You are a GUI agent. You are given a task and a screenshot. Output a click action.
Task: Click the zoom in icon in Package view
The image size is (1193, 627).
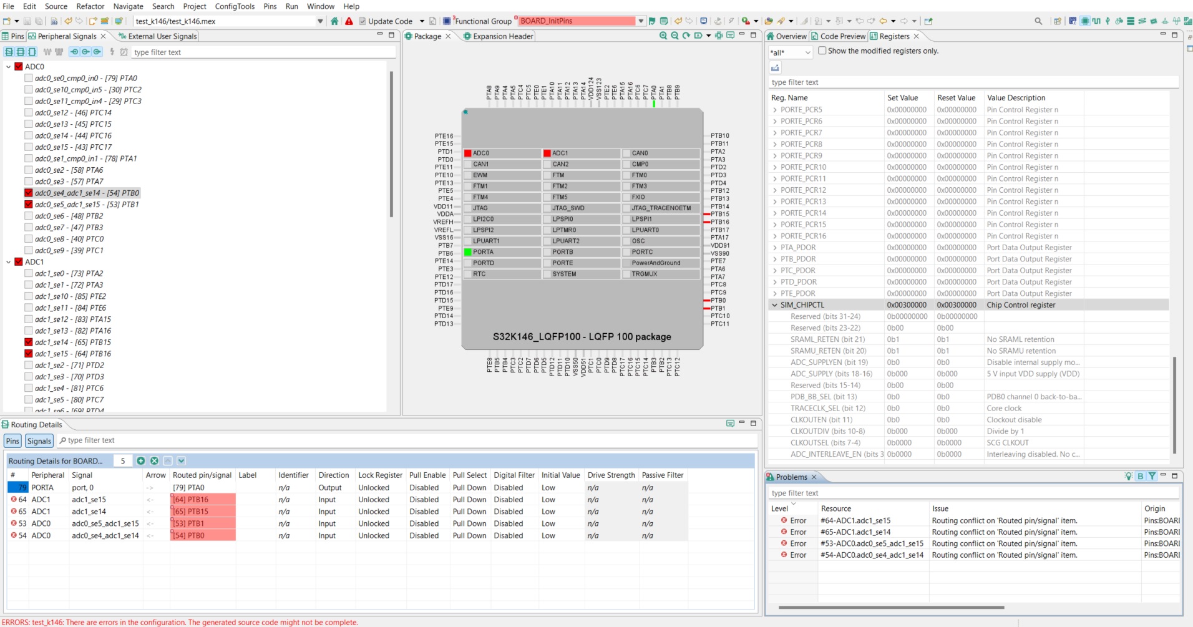coord(663,36)
